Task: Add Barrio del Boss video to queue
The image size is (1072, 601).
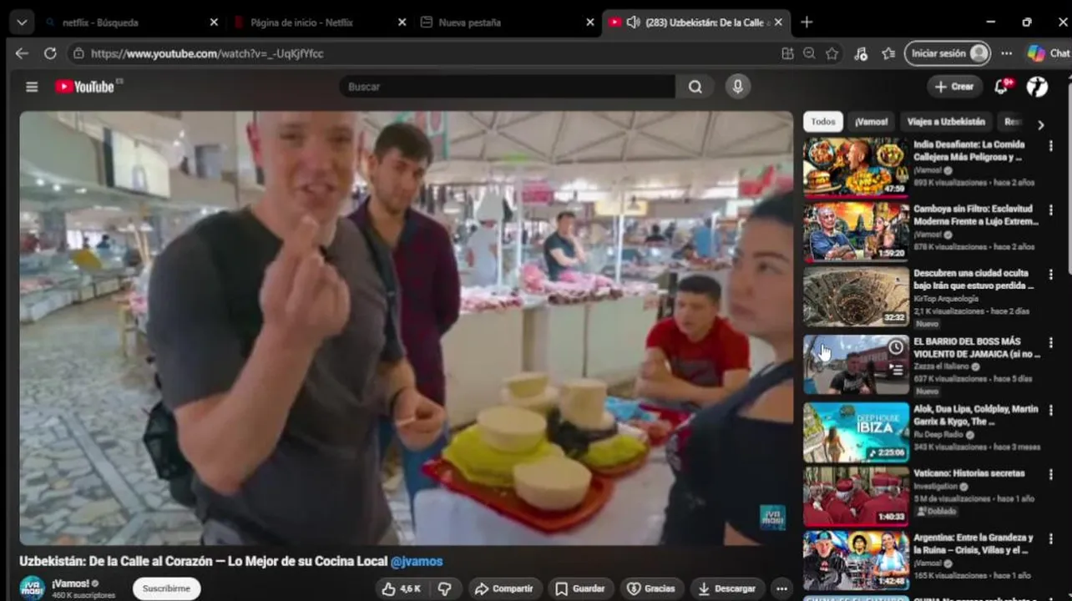Action: [896, 368]
